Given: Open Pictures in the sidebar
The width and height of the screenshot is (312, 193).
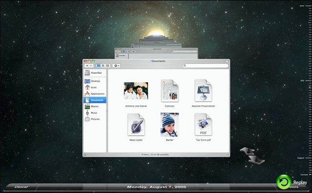Looking at the screenshot, I should (95, 119).
